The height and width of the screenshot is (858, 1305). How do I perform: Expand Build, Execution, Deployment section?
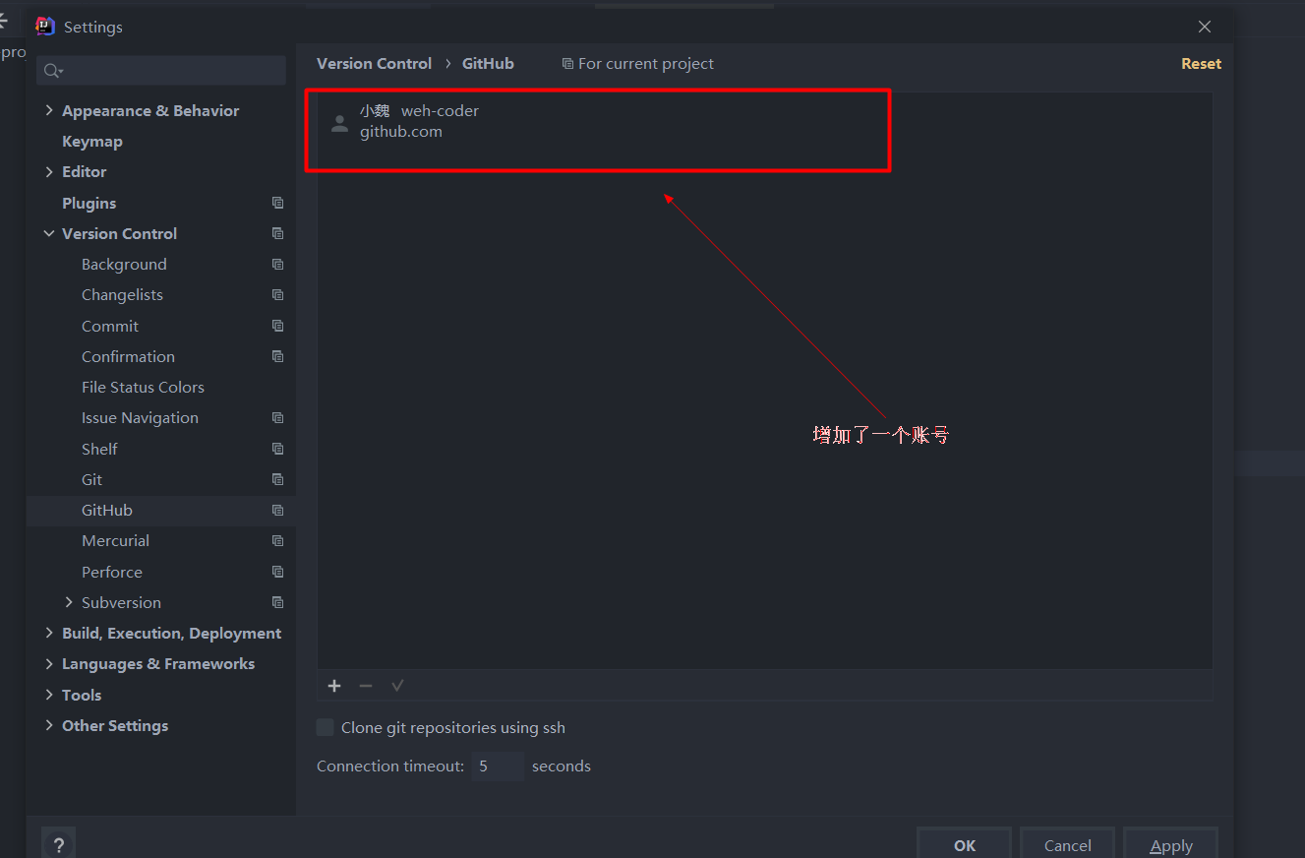tap(49, 633)
